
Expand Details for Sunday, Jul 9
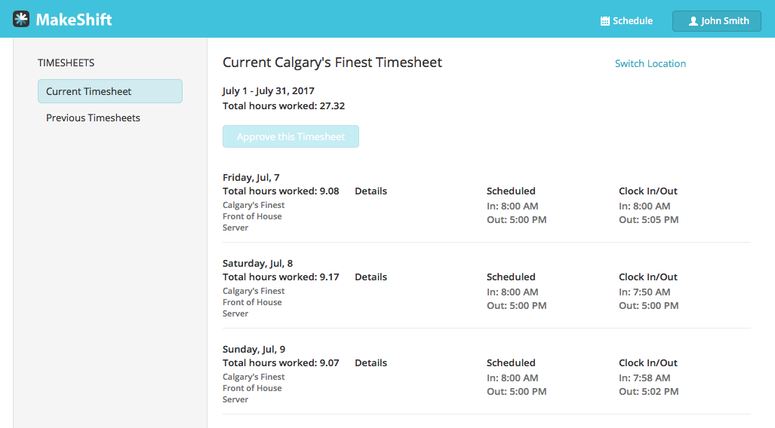[371, 362]
